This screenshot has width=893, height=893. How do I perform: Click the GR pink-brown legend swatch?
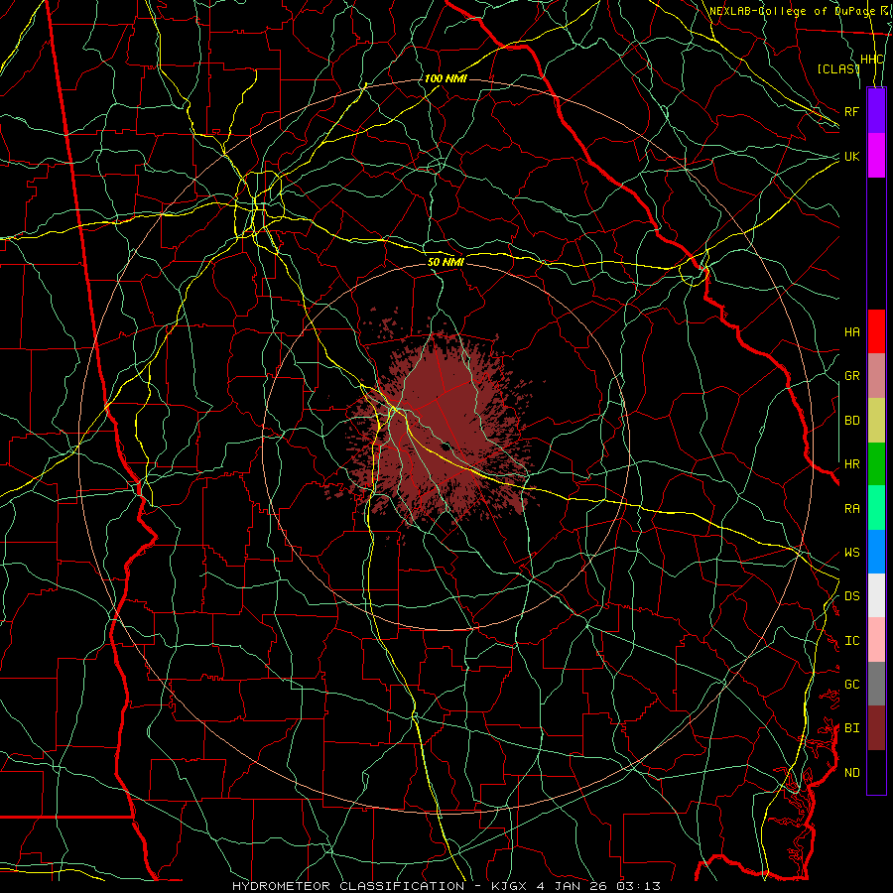click(876, 376)
